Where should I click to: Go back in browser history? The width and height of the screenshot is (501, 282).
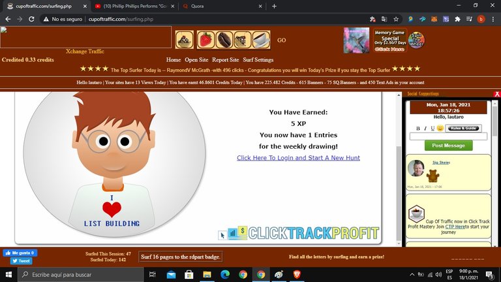[8, 19]
